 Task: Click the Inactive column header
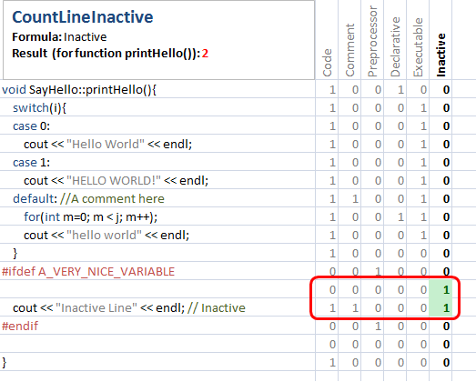(x=441, y=55)
